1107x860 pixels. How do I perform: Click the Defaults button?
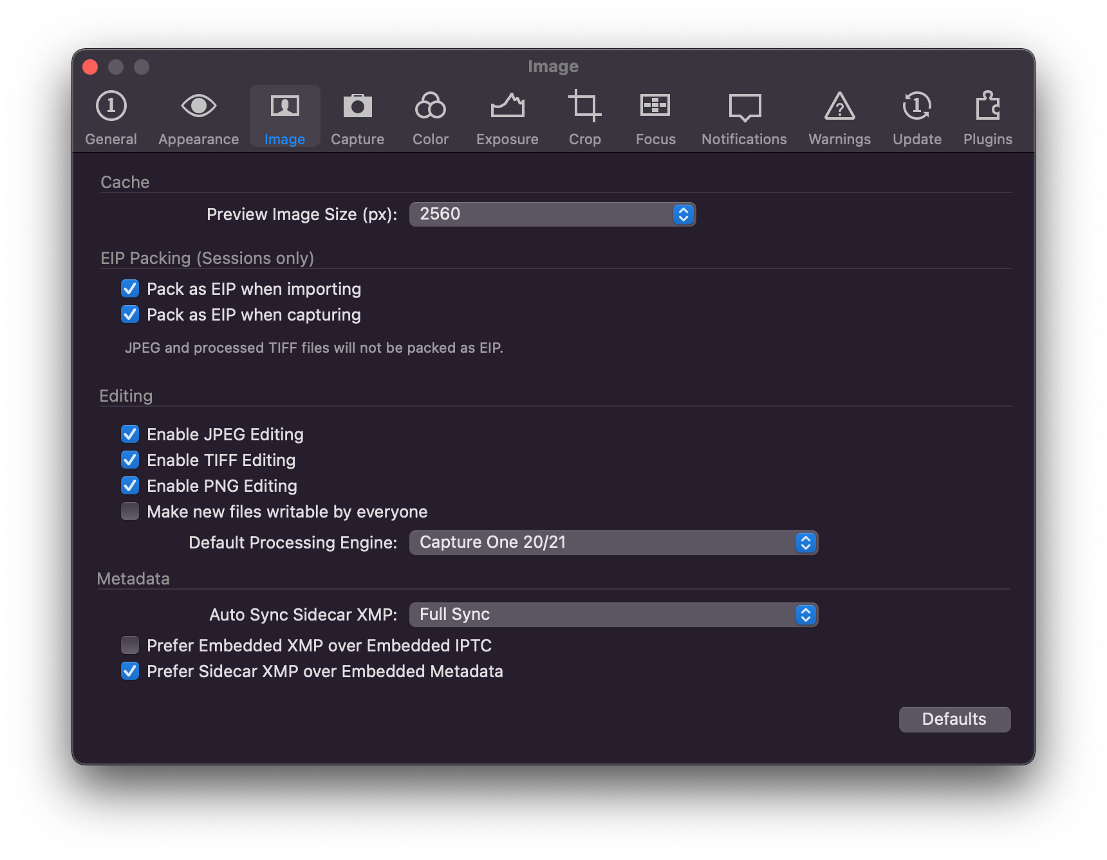point(954,719)
